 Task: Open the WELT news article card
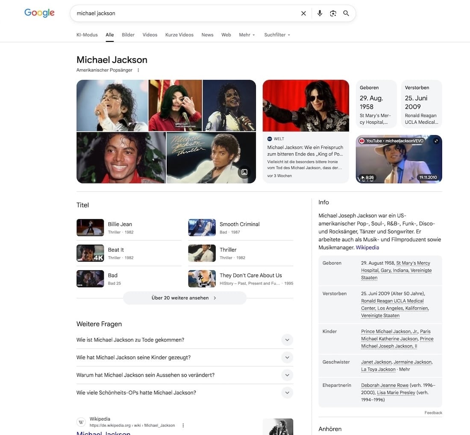[x=306, y=131]
